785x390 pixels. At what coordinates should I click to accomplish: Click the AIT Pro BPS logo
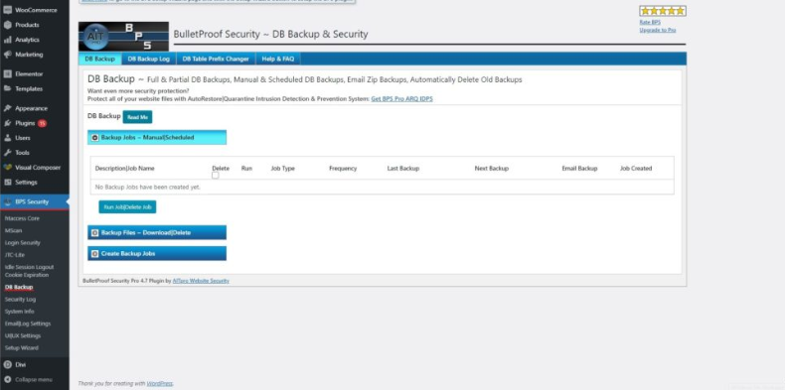123,36
